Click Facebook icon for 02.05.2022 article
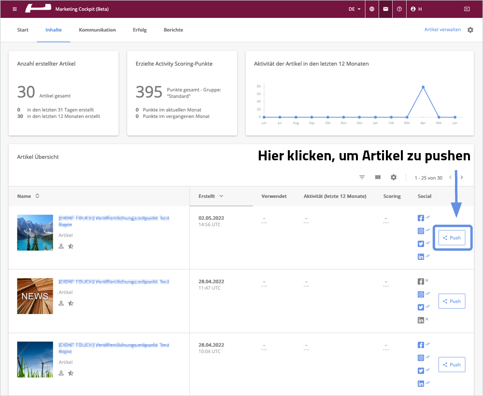 click(x=421, y=218)
